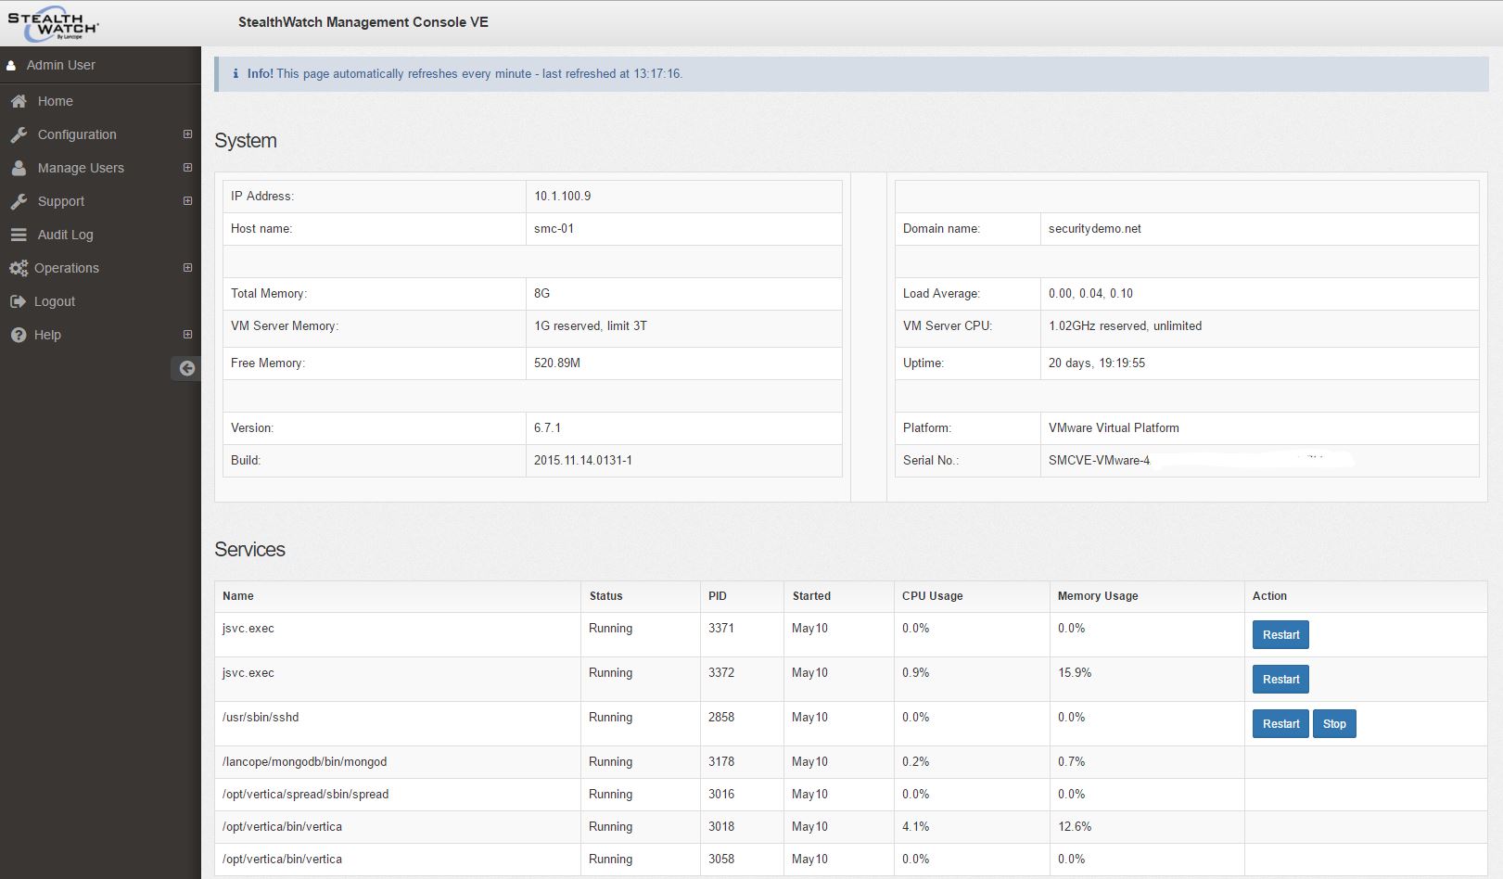Click the Help question mark icon
1503x879 pixels.
pos(19,335)
